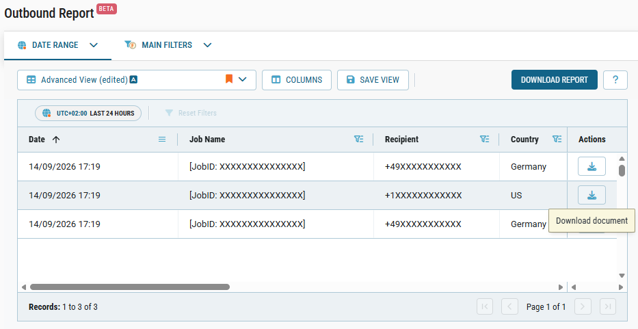Expand the MAIN FILTERS chevron

[x=207, y=45]
